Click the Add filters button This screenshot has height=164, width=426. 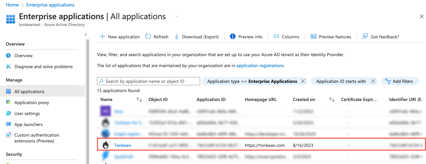[x=399, y=81]
